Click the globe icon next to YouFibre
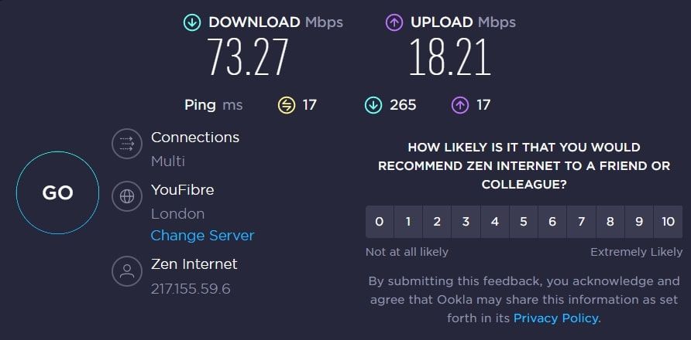691x340 pixels. click(127, 196)
